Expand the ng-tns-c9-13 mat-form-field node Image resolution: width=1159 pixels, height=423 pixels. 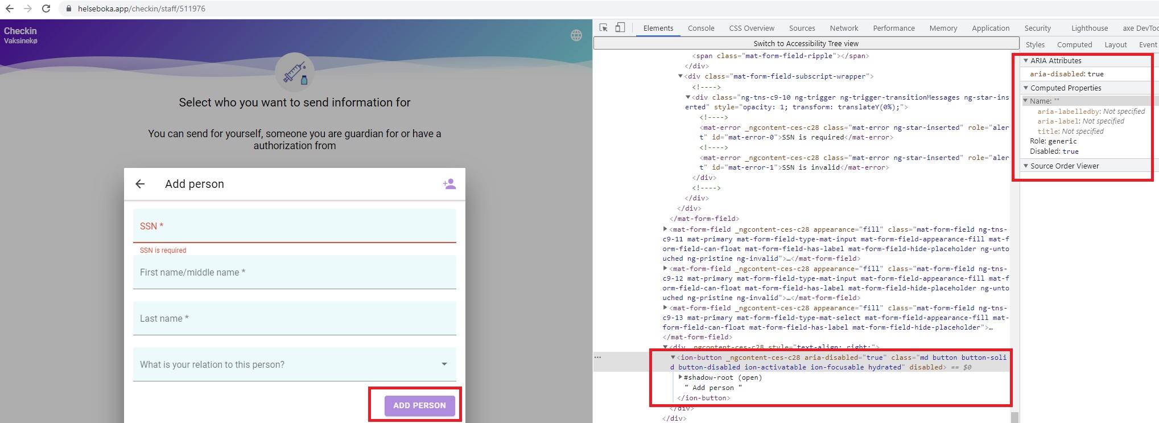tap(665, 308)
